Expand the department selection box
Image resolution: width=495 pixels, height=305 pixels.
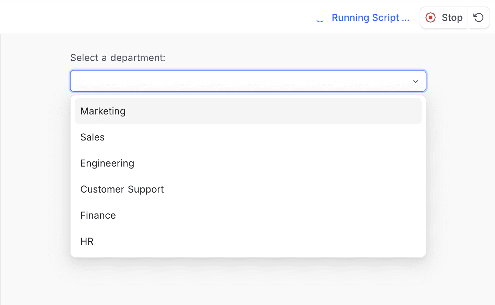click(248, 81)
